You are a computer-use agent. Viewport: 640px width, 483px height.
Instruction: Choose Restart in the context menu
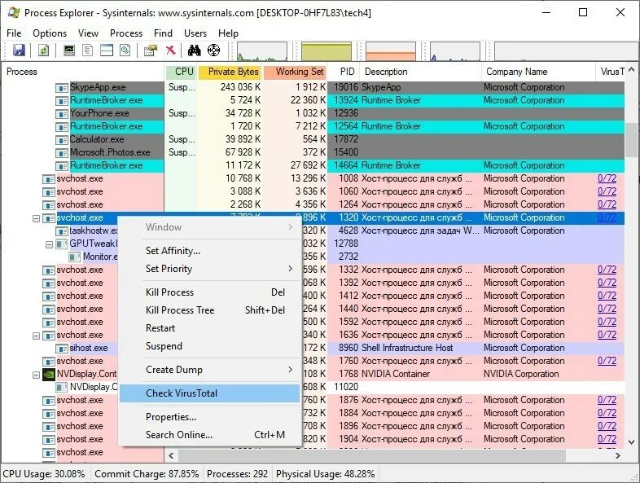click(210, 328)
